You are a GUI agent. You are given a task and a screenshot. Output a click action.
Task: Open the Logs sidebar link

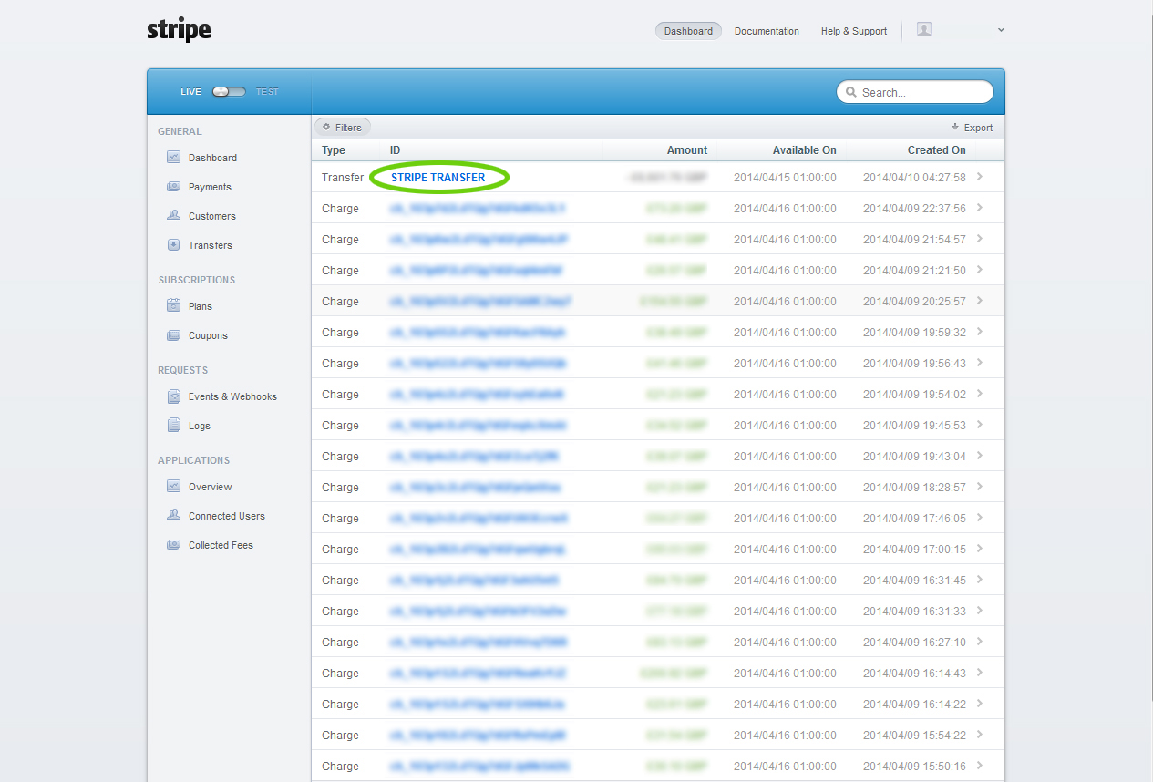pos(200,426)
